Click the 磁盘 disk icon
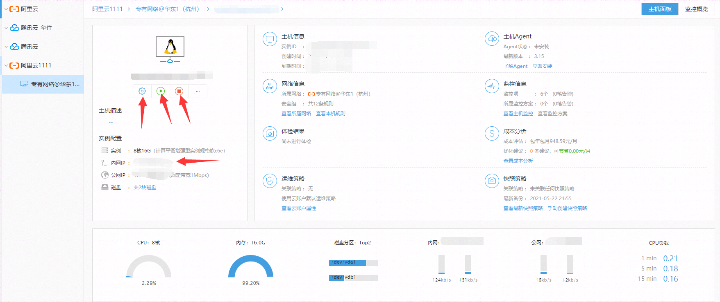This screenshot has height=302, width=720. (x=105, y=187)
